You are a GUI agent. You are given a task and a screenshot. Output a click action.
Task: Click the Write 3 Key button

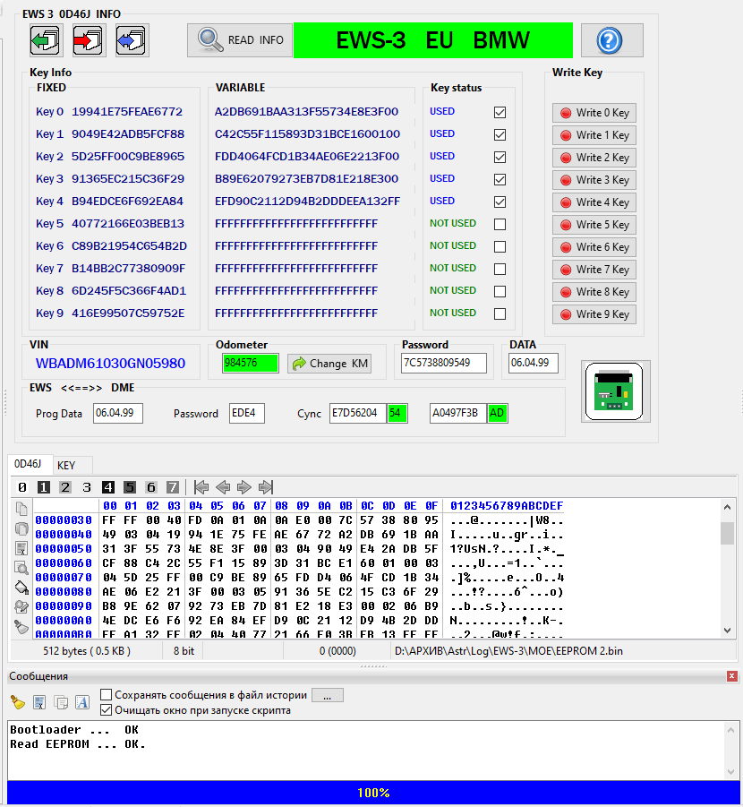(x=594, y=180)
